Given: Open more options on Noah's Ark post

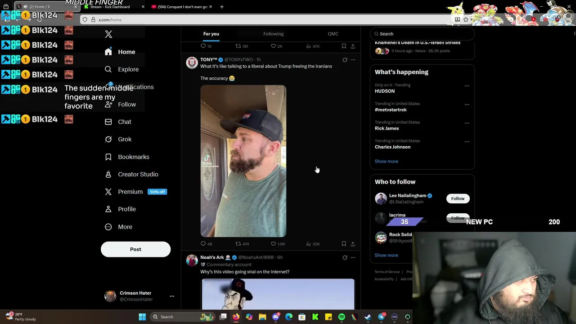Looking at the screenshot, I should point(353,257).
